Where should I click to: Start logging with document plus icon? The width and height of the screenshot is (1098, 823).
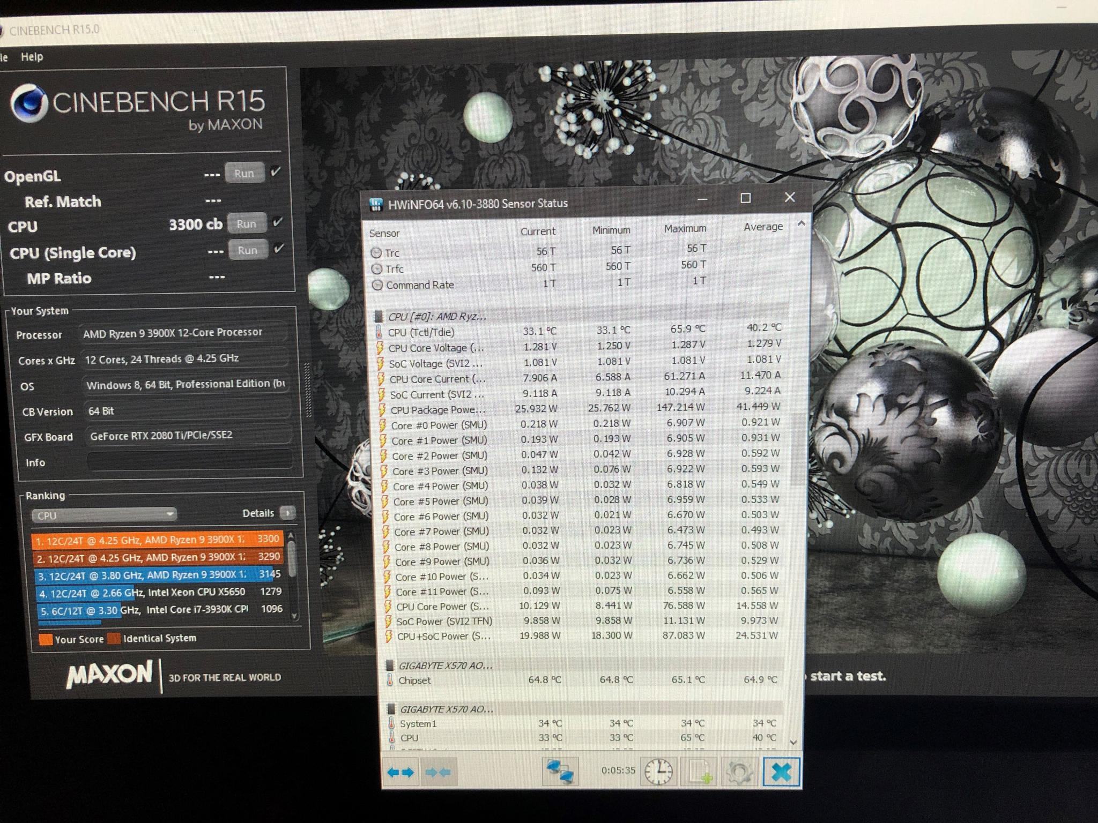click(x=700, y=773)
